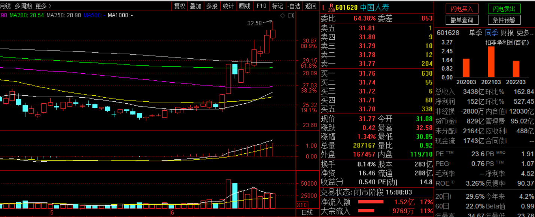
Task: Click the 闪电买入 quick buy button
Action: 462,9
